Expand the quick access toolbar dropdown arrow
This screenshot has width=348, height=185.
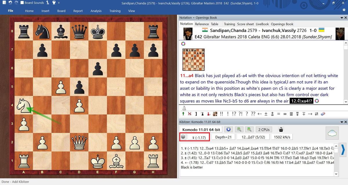point(59,3)
